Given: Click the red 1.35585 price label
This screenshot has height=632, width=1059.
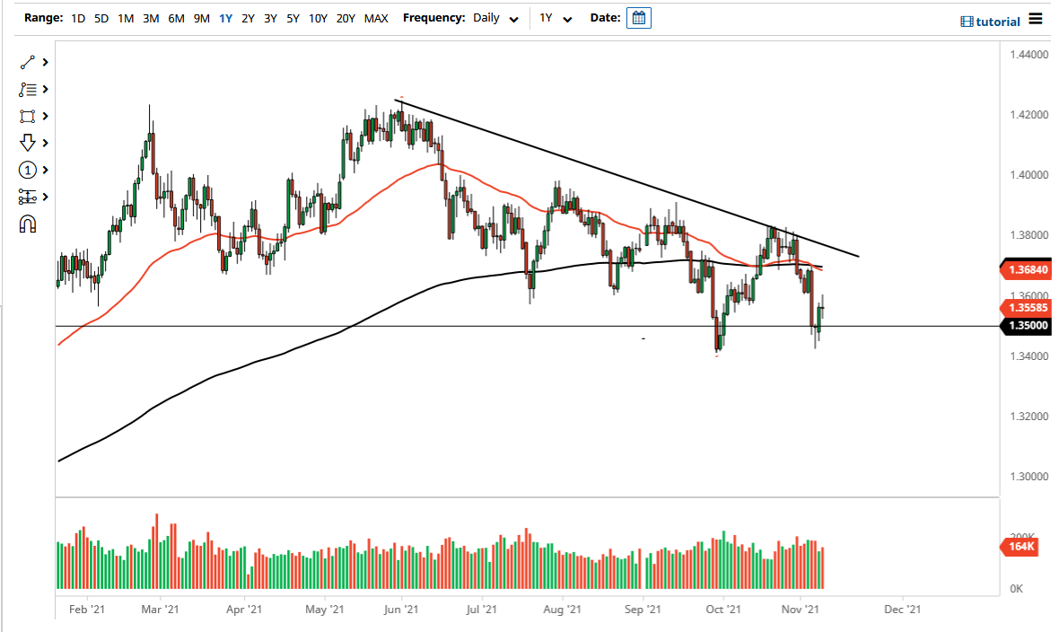Looking at the screenshot, I should 1026,308.
